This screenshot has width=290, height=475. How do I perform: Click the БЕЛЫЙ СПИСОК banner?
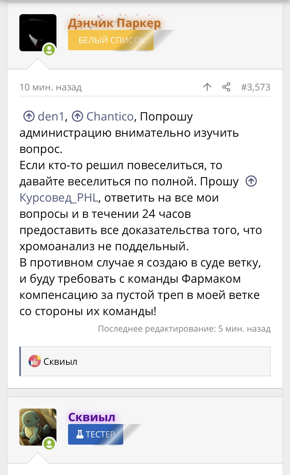click(x=111, y=40)
